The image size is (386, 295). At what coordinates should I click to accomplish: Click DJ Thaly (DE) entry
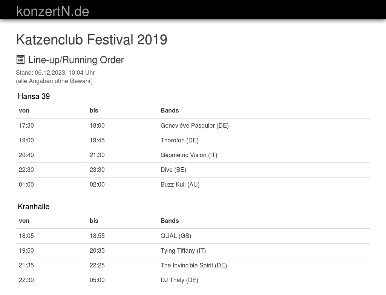click(x=179, y=280)
